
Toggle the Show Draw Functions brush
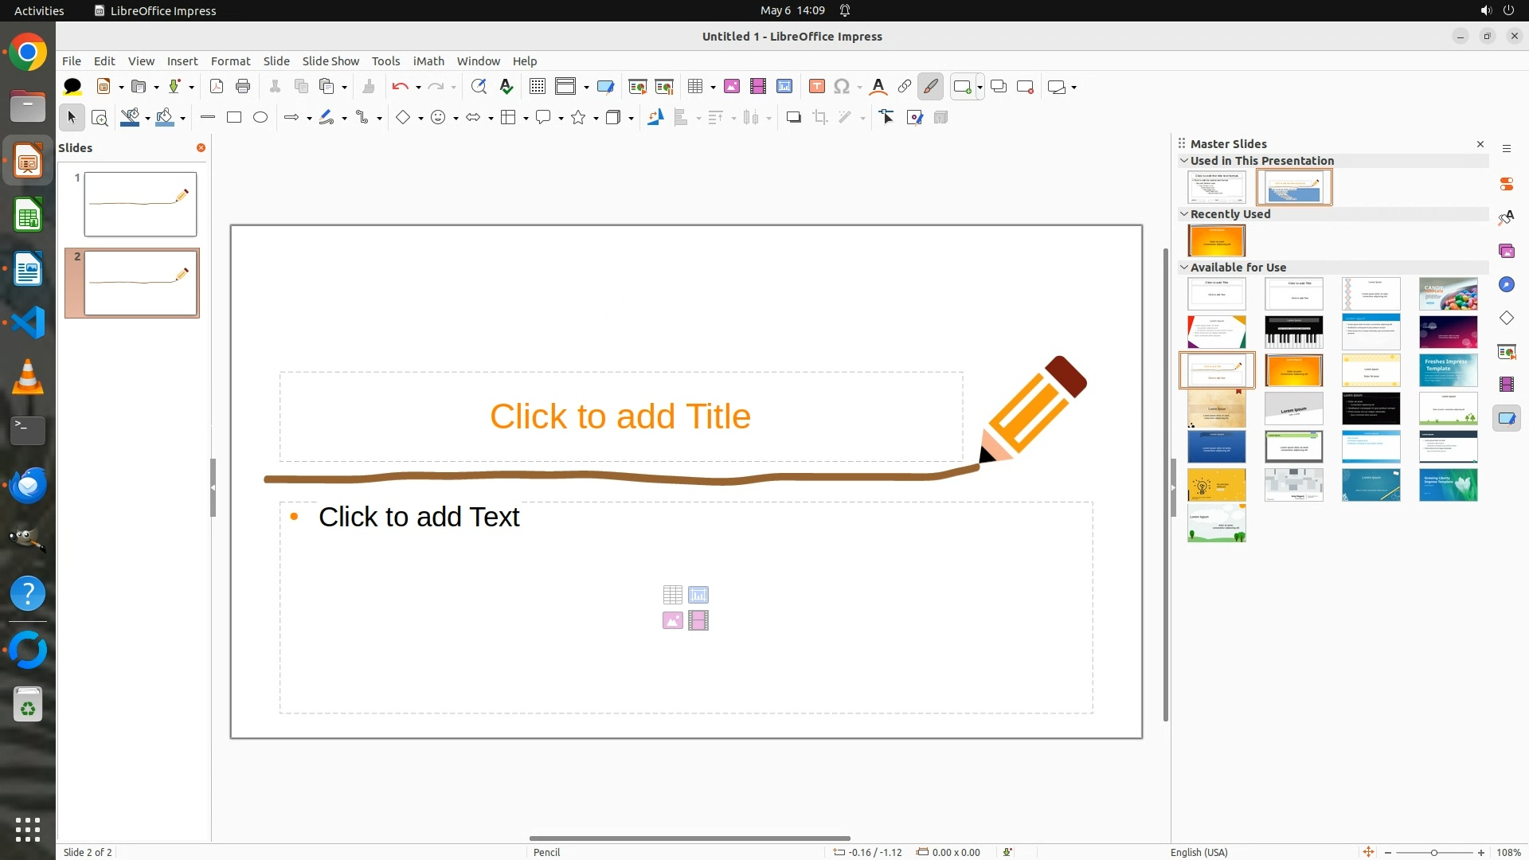point(930,87)
